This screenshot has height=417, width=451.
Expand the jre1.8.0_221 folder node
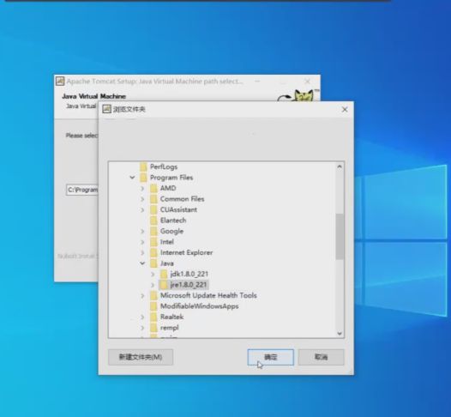(x=153, y=285)
